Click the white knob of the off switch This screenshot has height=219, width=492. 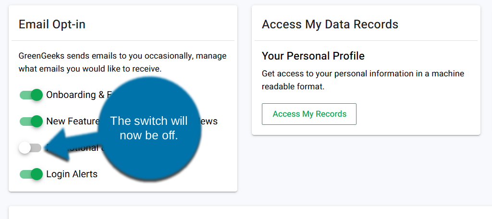tap(25, 148)
